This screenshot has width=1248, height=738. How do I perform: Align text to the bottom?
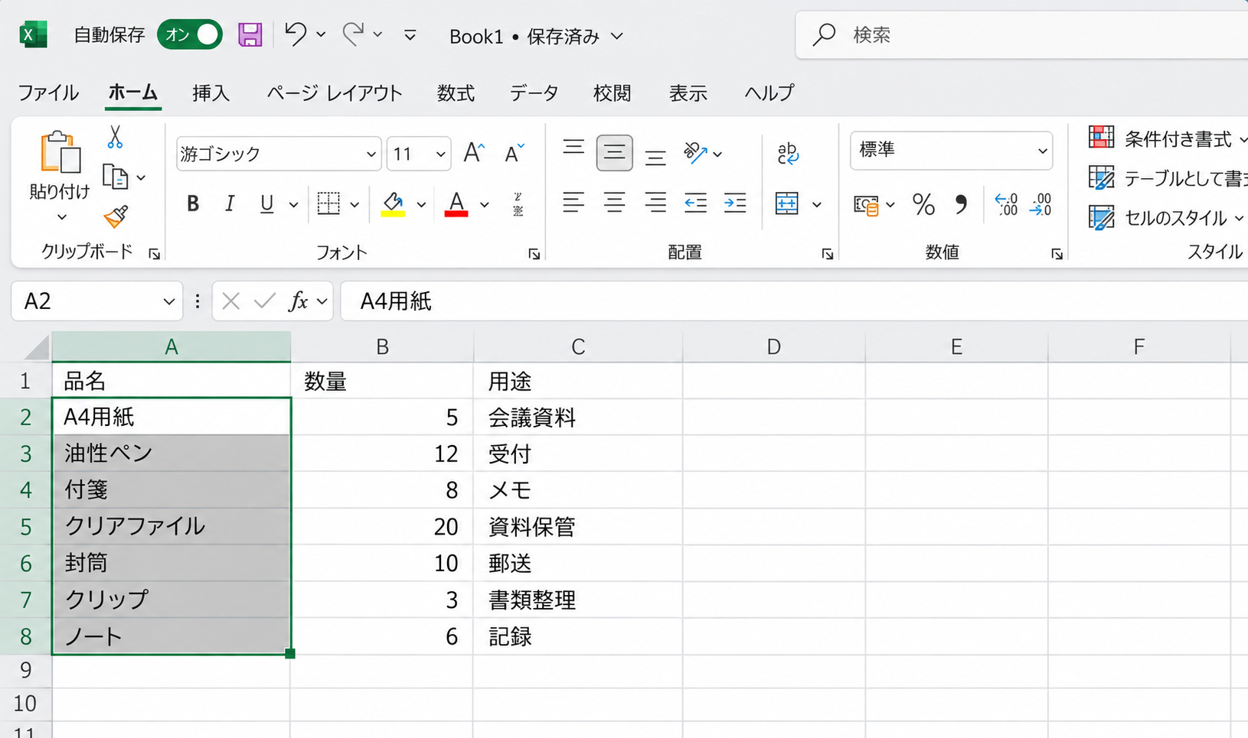click(x=655, y=157)
